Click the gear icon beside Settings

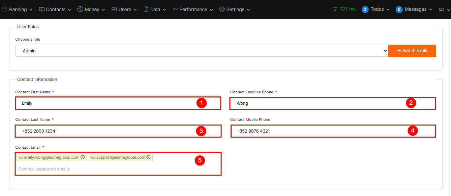pos(222,9)
